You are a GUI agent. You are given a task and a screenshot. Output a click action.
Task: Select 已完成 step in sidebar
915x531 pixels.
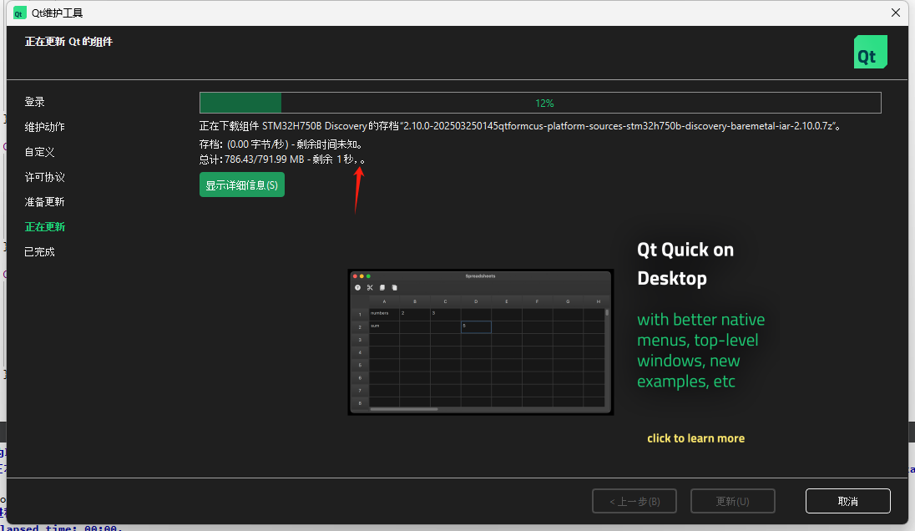[40, 252]
